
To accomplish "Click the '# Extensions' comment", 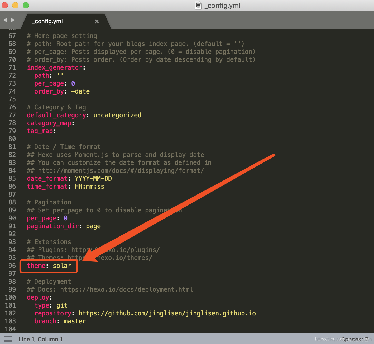I will pyautogui.click(x=49, y=242).
